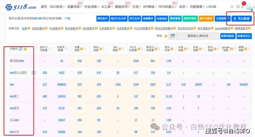Open the 过滤提取 dropdown arrow

pos(228,18)
